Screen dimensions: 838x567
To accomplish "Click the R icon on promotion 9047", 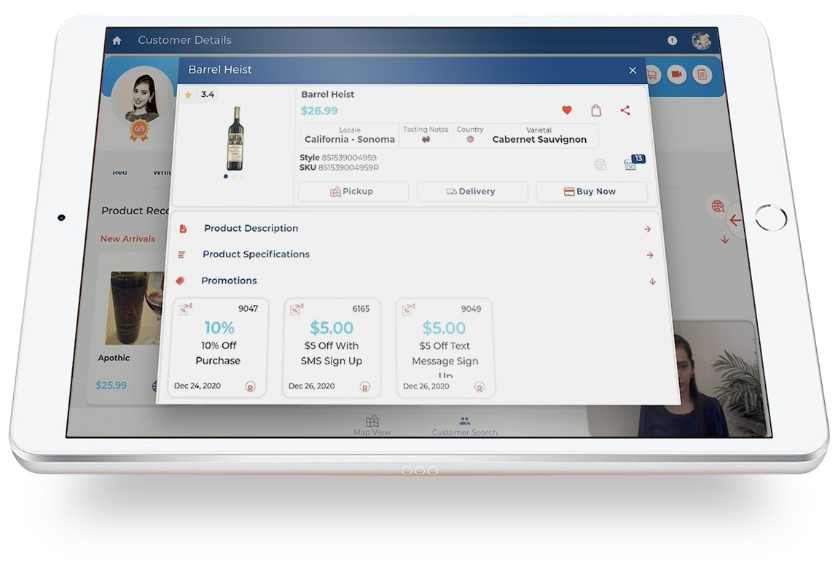I will (250, 386).
